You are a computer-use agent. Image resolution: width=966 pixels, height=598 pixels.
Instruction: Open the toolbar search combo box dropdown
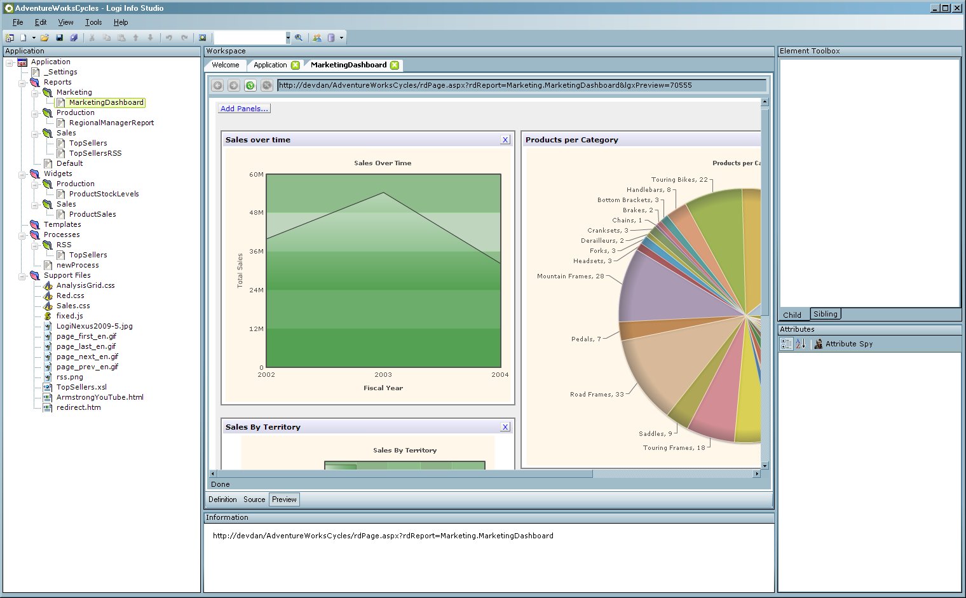click(x=288, y=37)
